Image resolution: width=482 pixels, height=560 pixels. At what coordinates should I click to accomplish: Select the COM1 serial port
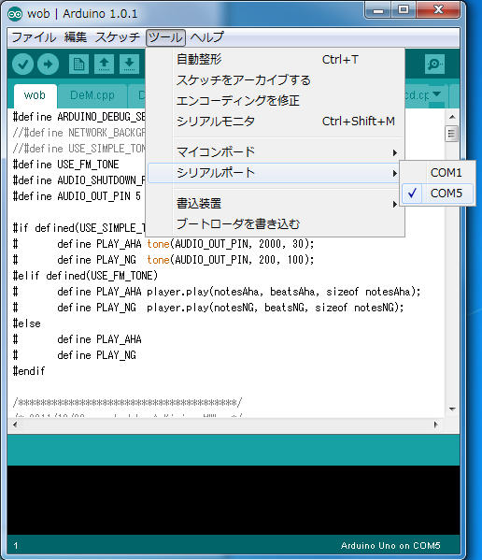pos(437,173)
